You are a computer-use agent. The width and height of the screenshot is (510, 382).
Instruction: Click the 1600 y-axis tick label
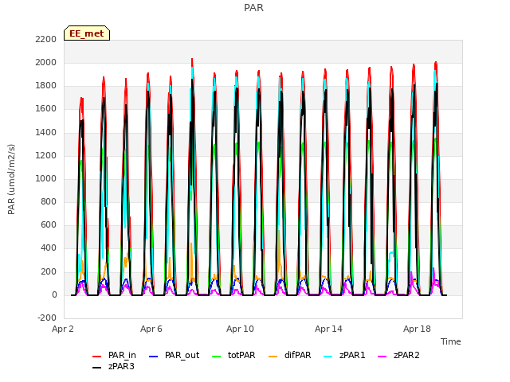46,109
